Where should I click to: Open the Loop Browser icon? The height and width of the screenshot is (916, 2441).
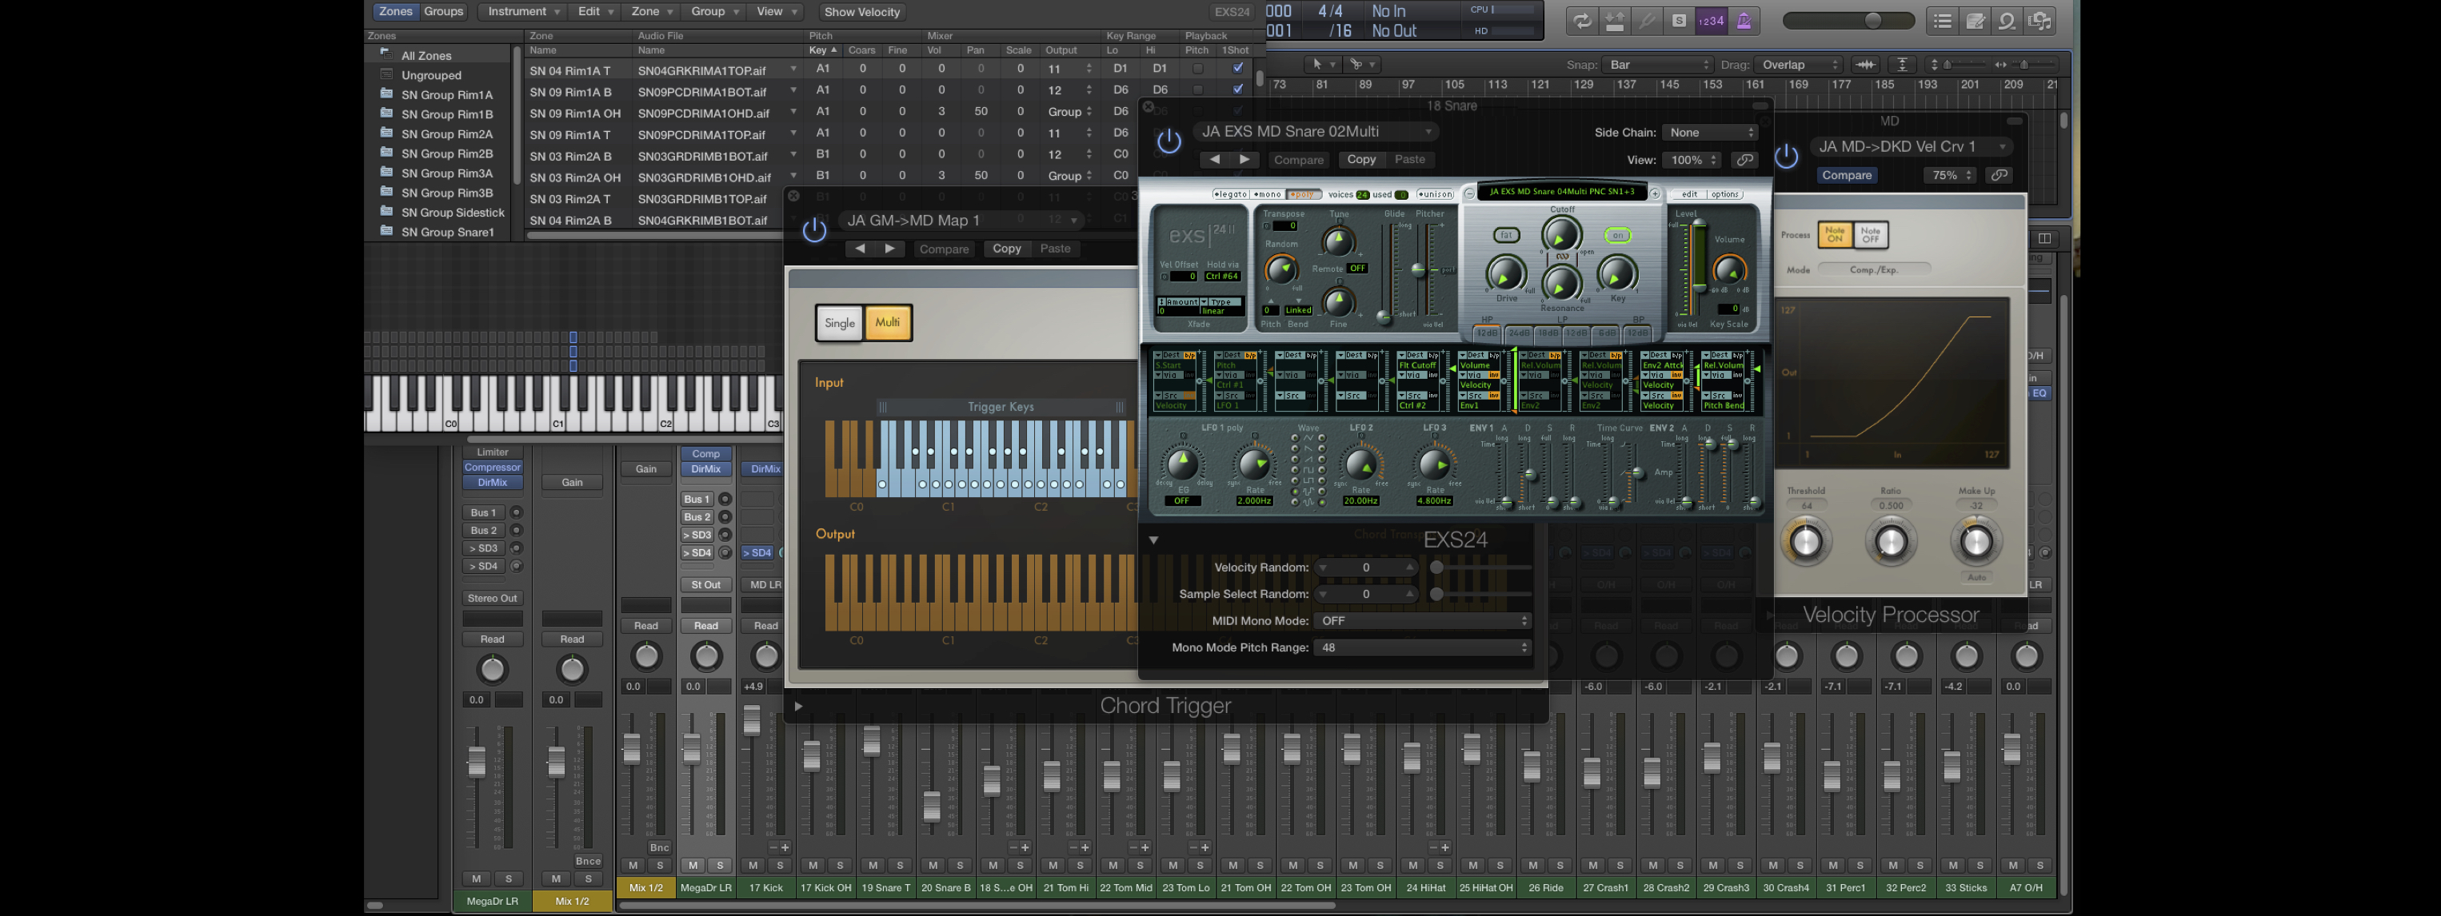click(2006, 21)
